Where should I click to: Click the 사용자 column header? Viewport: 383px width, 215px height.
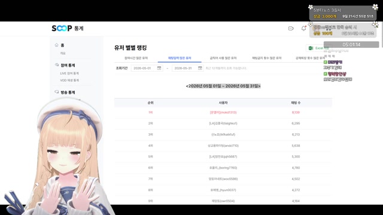coord(223,103)
